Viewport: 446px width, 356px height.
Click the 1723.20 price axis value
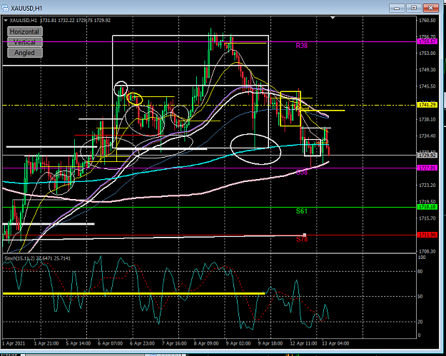427,185
